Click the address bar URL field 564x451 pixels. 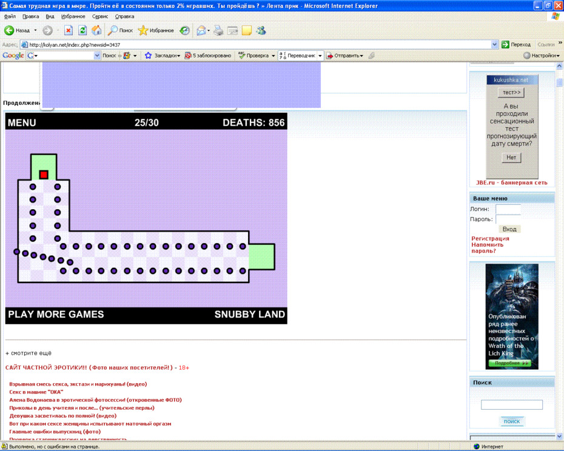click(x=255, y=45)
